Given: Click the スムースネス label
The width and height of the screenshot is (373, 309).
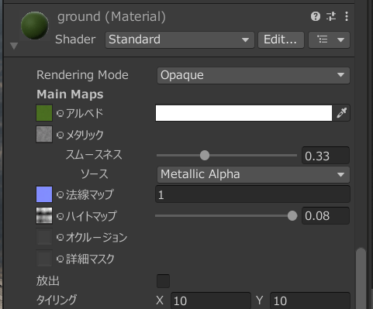Looking at the screenshot, I should pyautogui.click(x=94, y=155).
